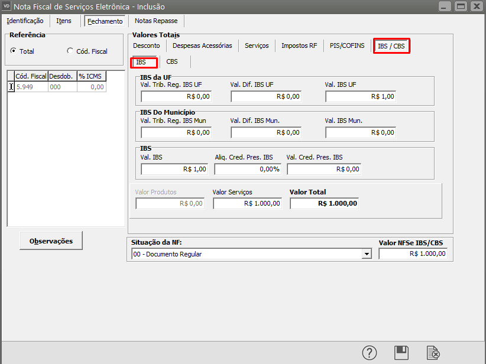Screen dimensions: 486x364
Task: Switch to the CBS sub-tab
Action: (x=172, y=61)
